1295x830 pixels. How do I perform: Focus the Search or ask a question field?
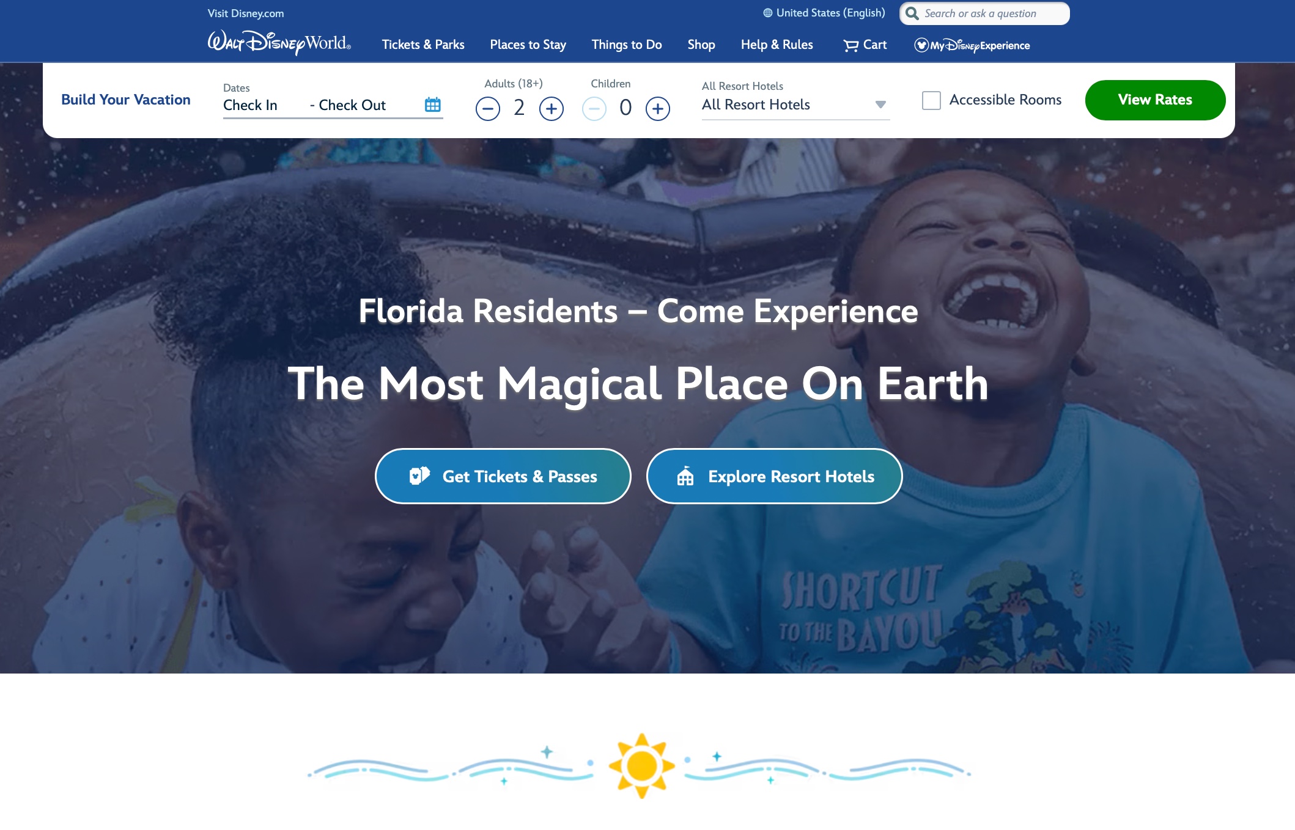(x=984, y=13)
